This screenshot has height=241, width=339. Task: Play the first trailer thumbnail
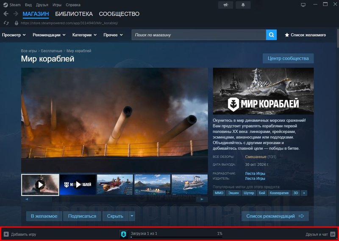click(40, 185)
